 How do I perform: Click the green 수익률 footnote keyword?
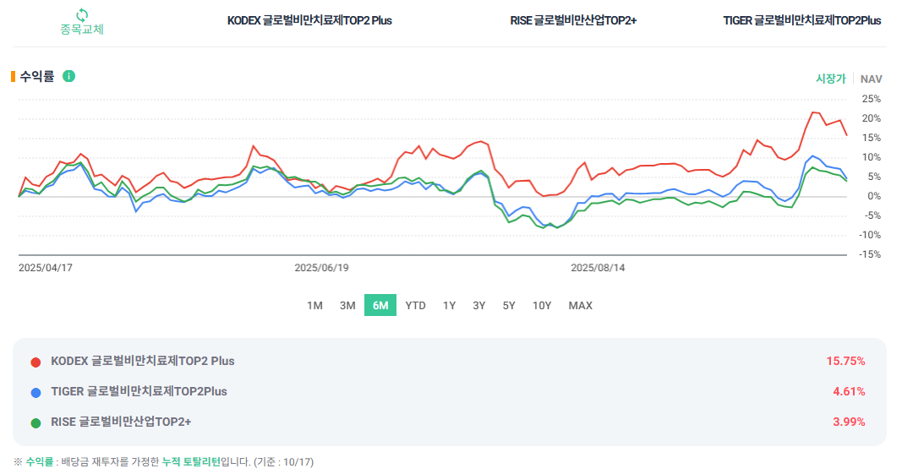[x=39, y=462]
